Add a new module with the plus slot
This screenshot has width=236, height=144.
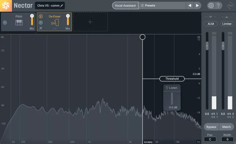pos(90,22)
